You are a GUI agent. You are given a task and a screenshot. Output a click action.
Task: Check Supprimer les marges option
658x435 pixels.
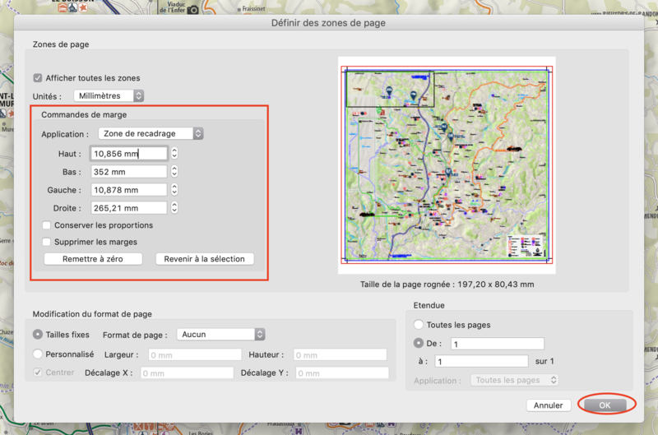click(x=47, y=242)
